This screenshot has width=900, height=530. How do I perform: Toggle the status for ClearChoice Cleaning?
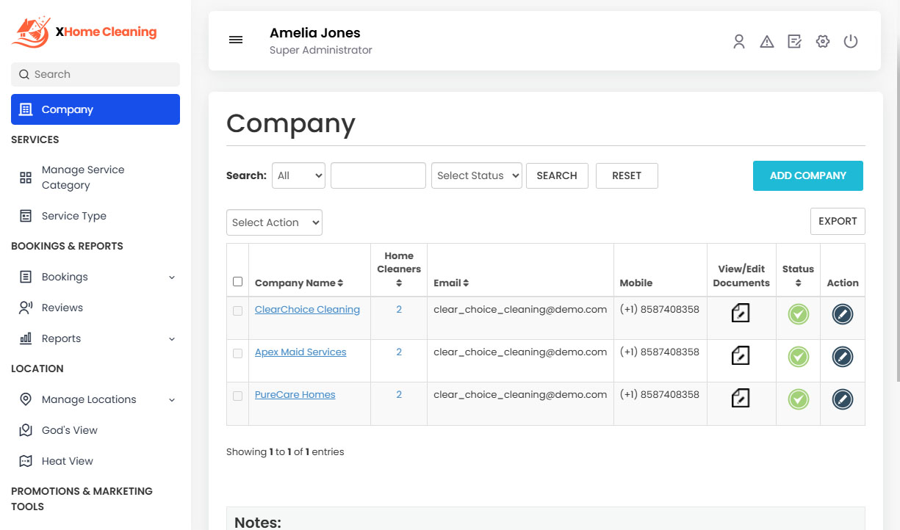click(798, 313)
